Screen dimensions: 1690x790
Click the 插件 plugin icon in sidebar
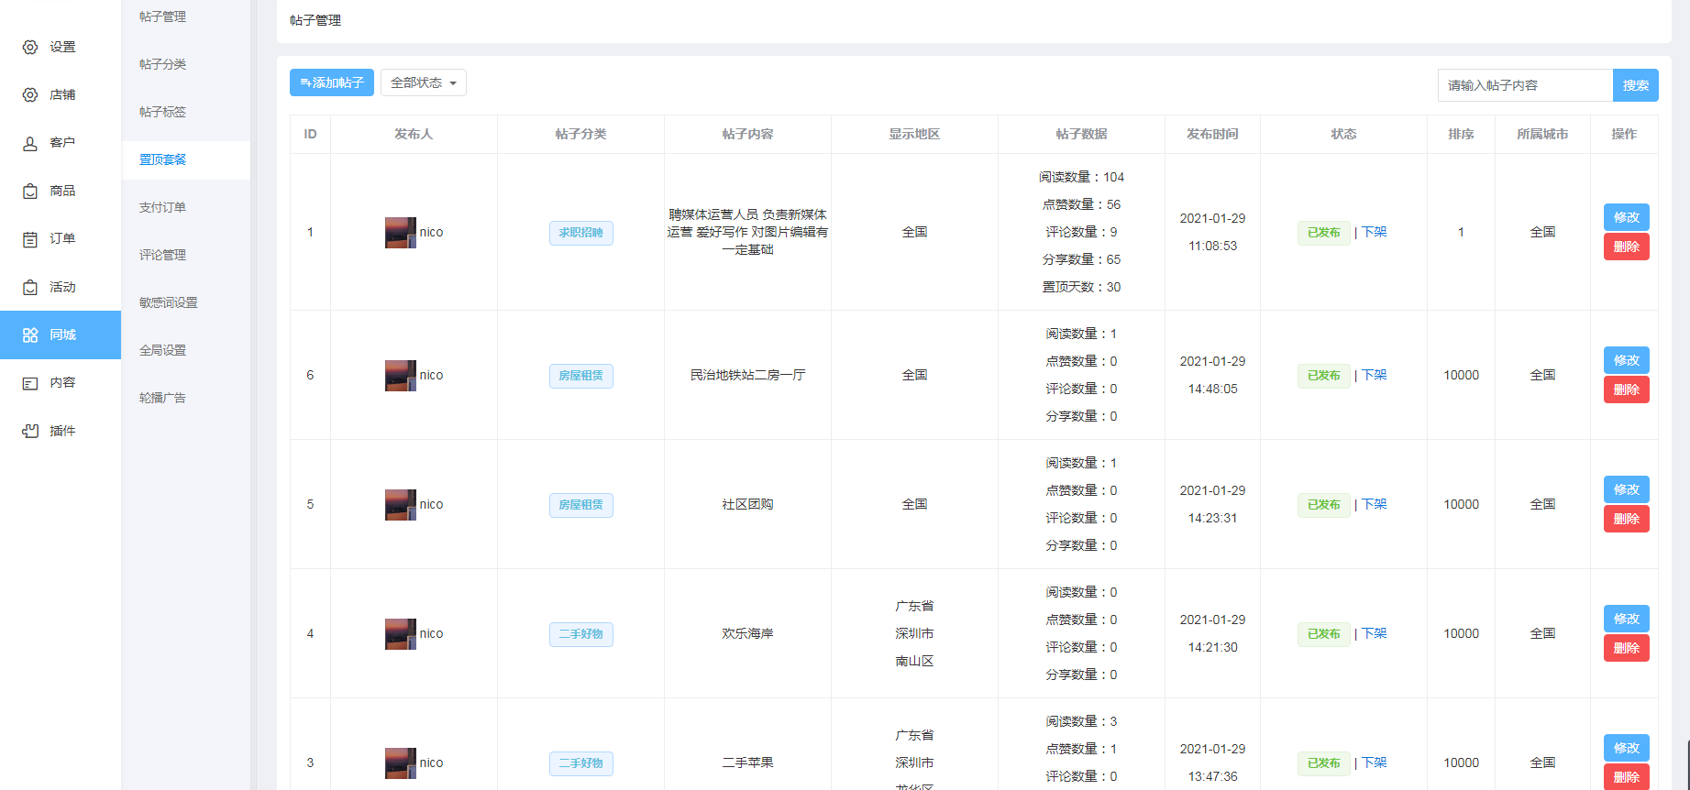click(30, 431)
